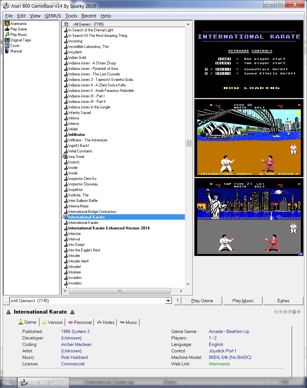Click the ellipsis button left of the filter combo

pos(6,301)
